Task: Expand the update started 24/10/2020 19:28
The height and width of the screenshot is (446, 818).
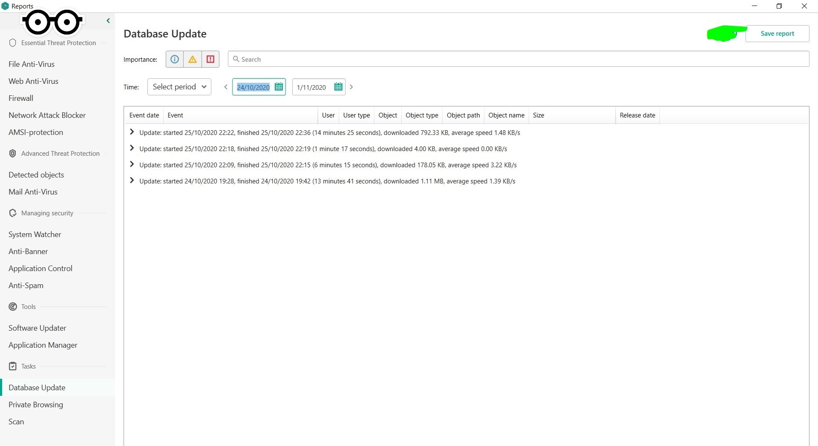Action: [132, 181]
